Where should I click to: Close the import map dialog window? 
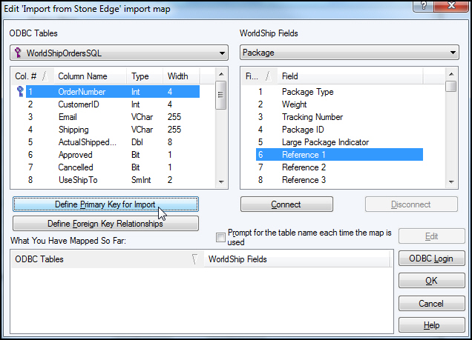(452, 6)
